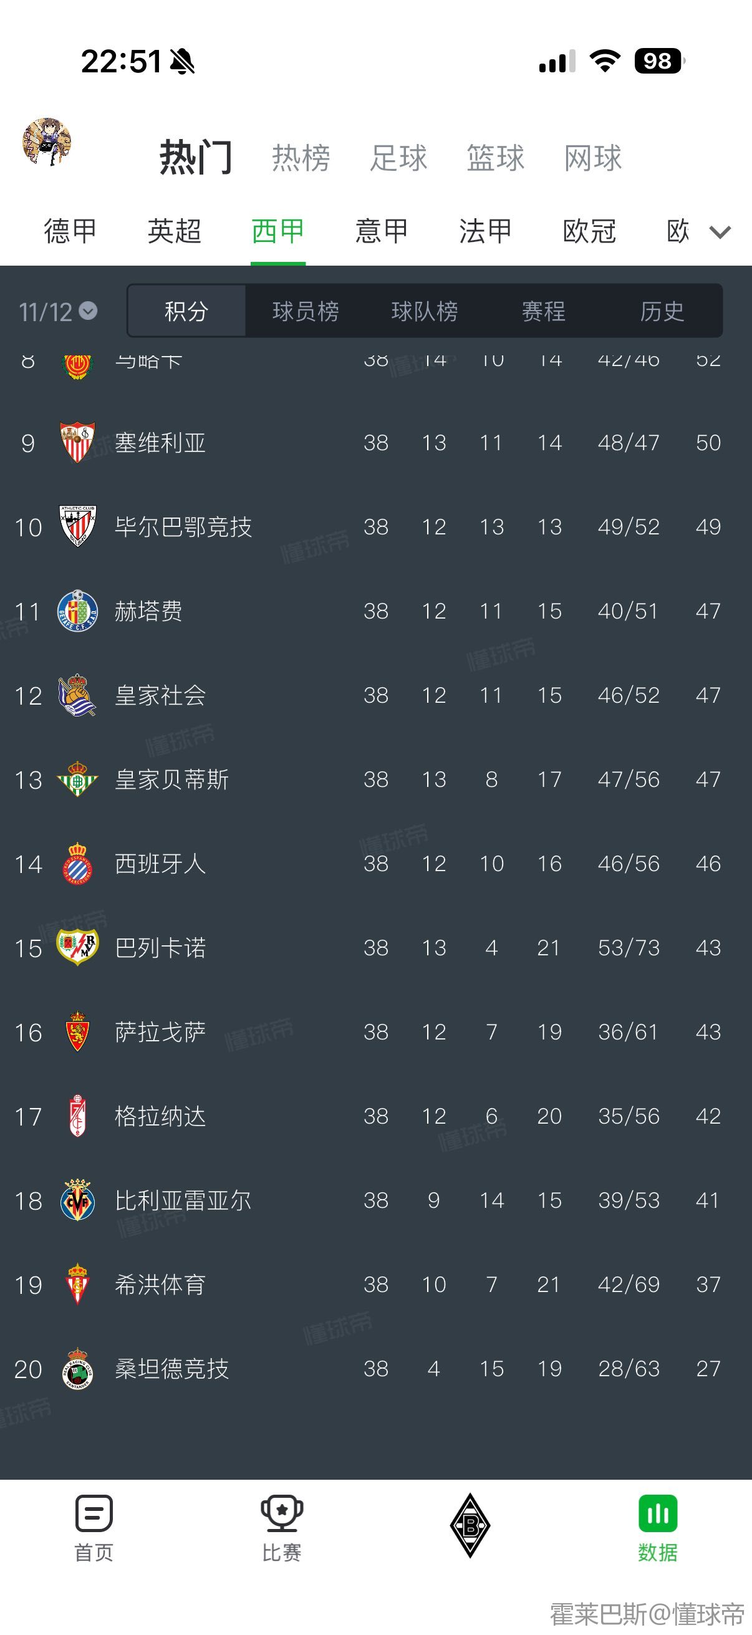Expand the league list chevron
The image size is (752, 1635).
[720, 233]
